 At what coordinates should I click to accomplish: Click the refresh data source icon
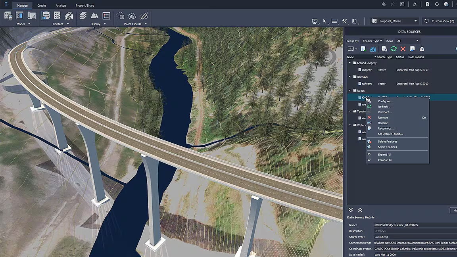point(394,48)
